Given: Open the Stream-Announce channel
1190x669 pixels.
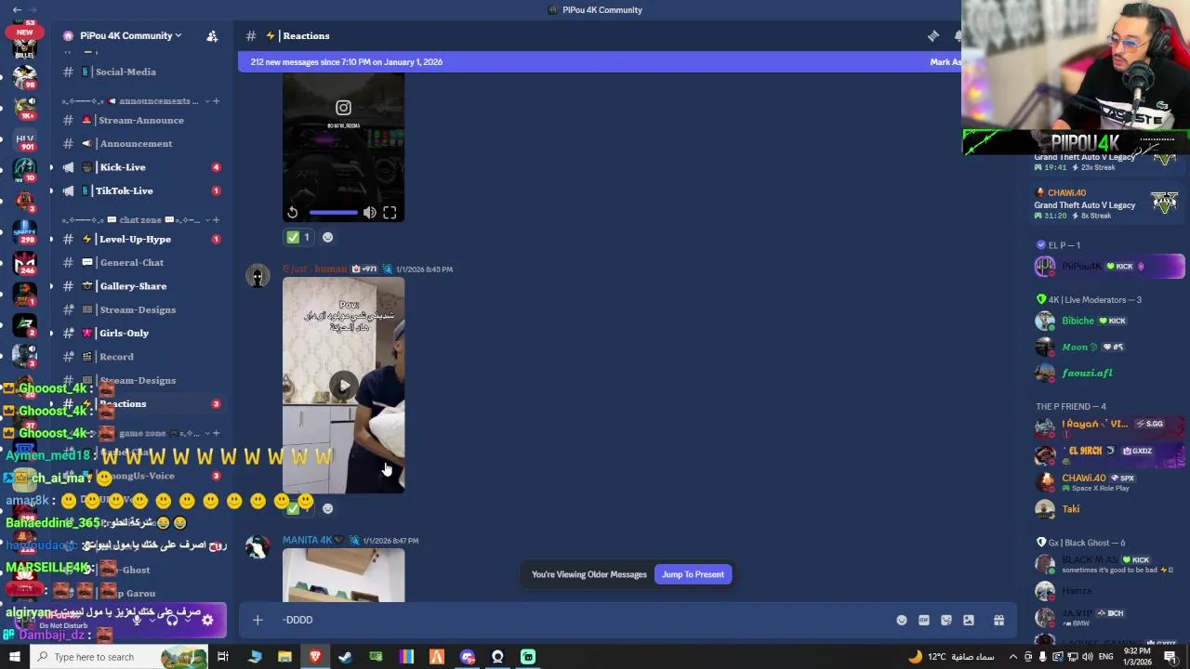Looking at the screenshot, I should click(x=140, y=120).
